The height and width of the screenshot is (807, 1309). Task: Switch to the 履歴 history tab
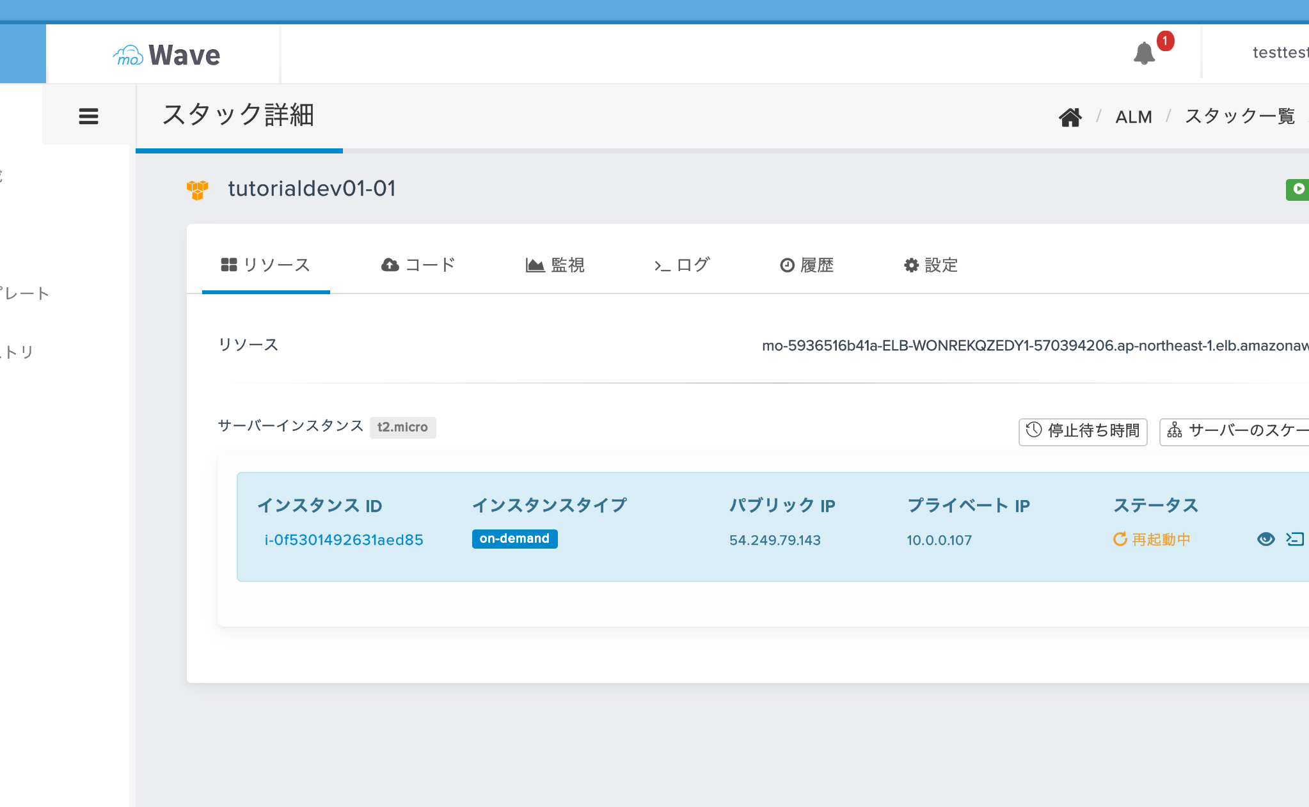point(807,265)
